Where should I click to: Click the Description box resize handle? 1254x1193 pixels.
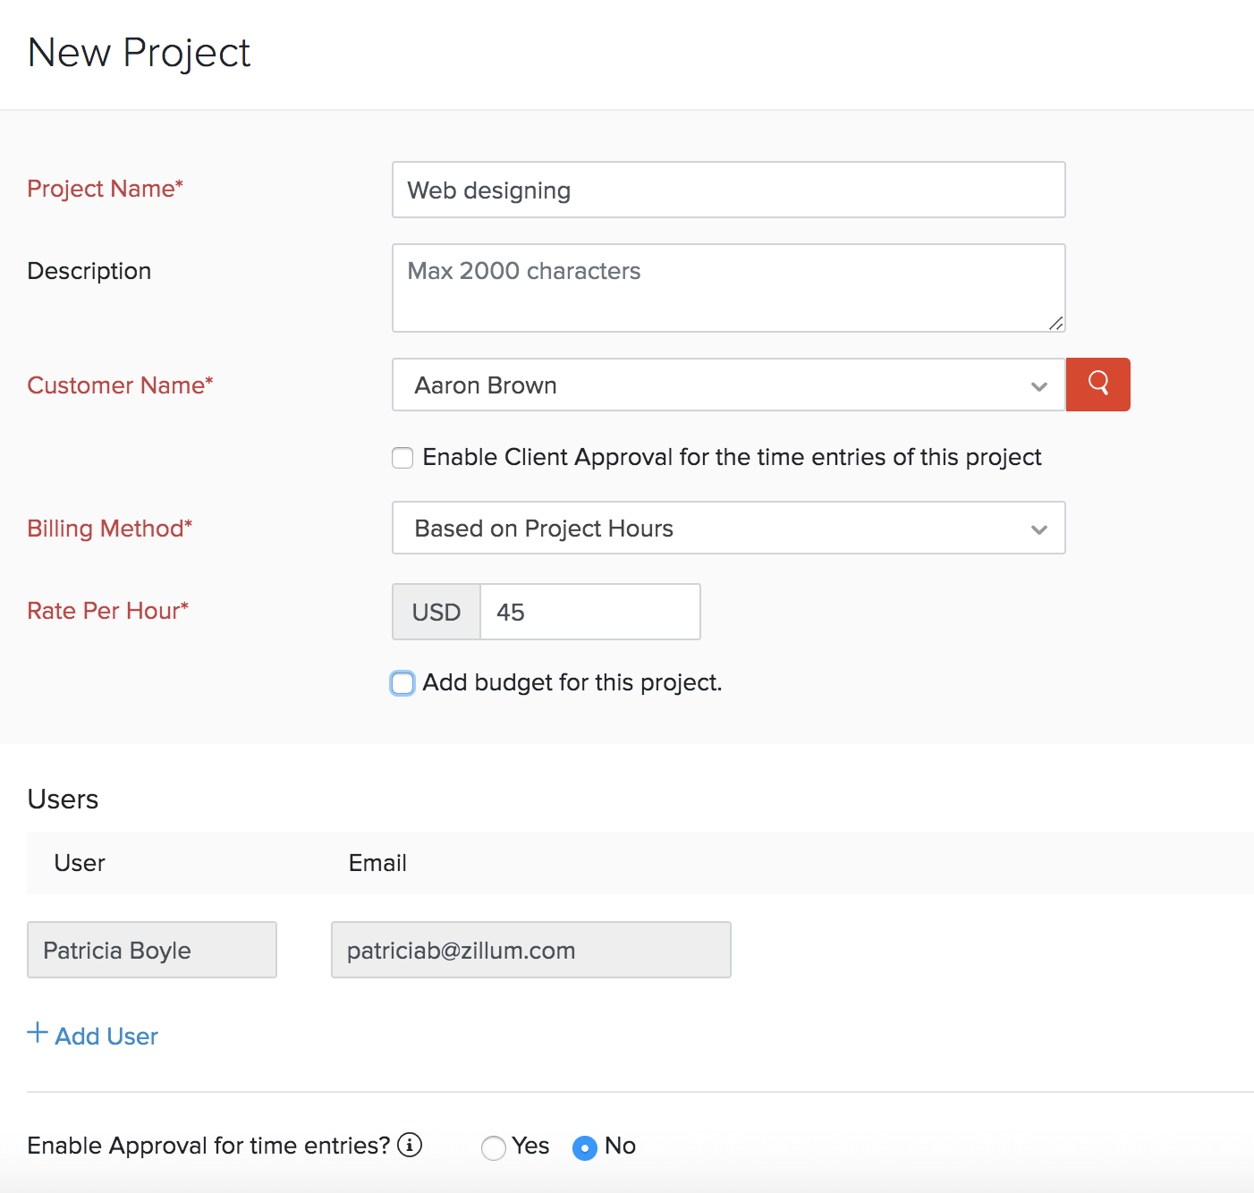1055,323
